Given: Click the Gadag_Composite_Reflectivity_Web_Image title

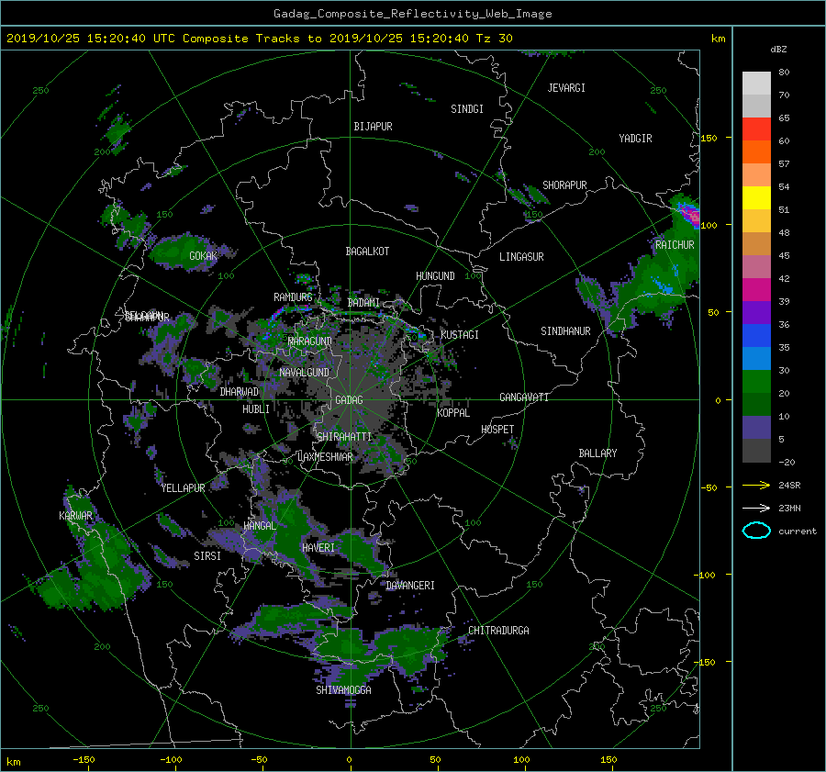Looking at the screenshot, I should pyautogui.click(x=412, y=14).
